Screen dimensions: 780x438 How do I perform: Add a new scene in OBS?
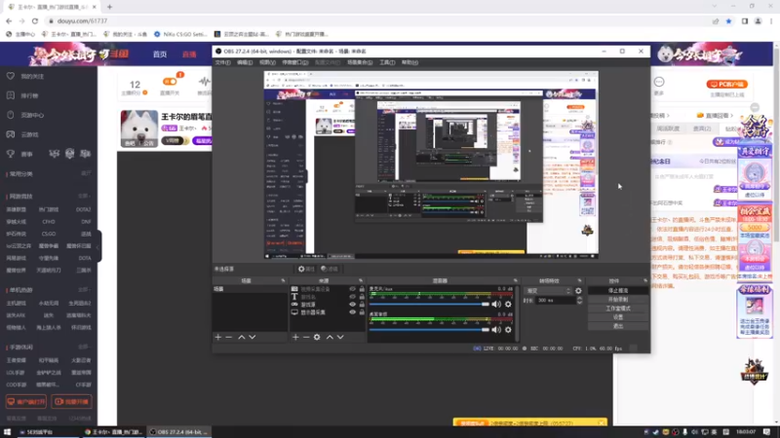[x=217, y=337]
